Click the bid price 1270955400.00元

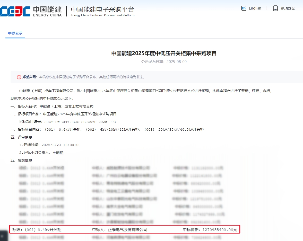[x=220, y=230]
